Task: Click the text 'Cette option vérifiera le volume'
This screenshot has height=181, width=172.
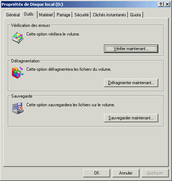Action: point(53,34)
